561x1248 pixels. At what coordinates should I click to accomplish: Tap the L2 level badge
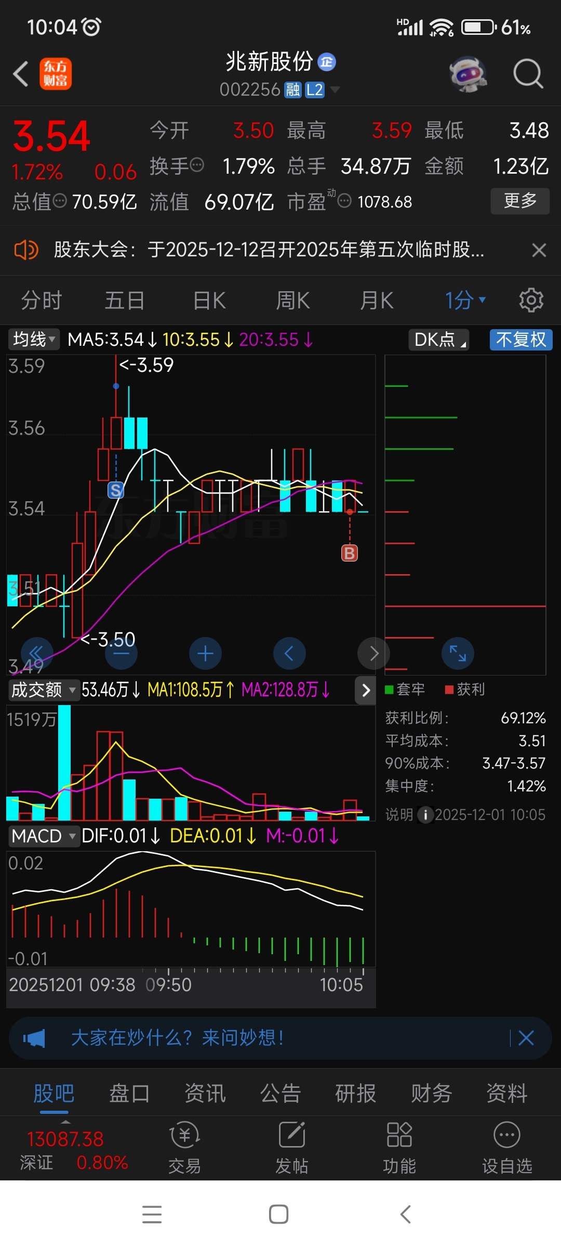click(x=315, y=90)
